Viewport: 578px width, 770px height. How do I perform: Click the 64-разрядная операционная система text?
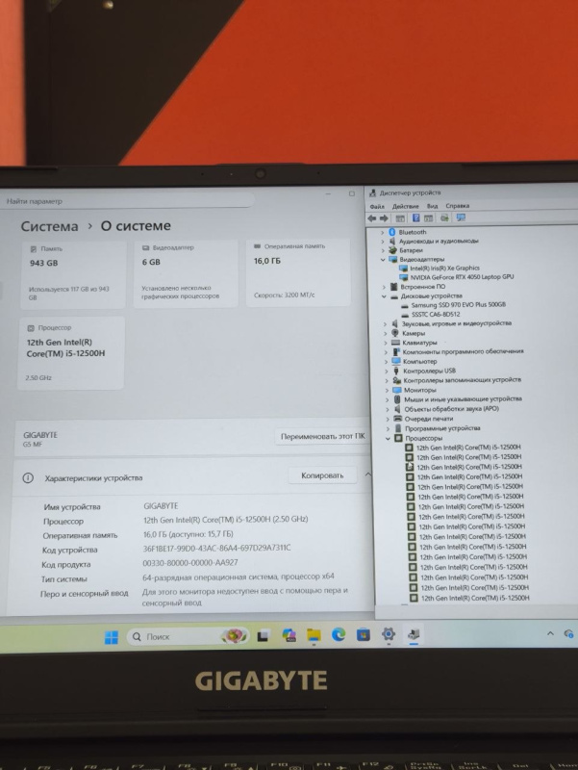[239, 577]
